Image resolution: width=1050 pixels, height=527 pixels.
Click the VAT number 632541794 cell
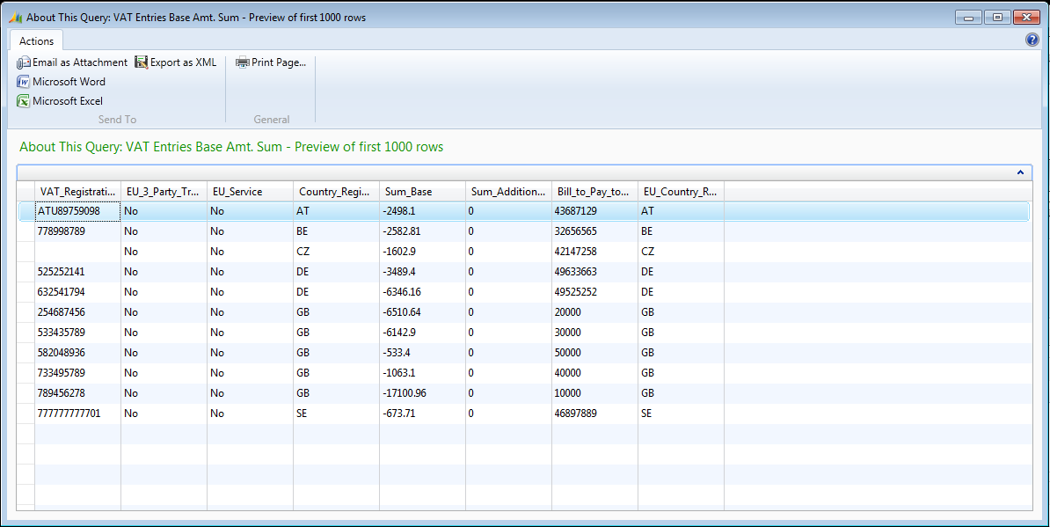(x=77, y=292)
